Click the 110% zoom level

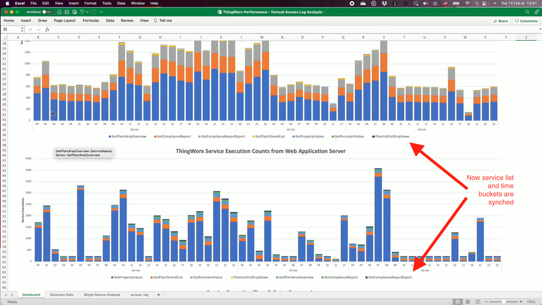point(531,302)
